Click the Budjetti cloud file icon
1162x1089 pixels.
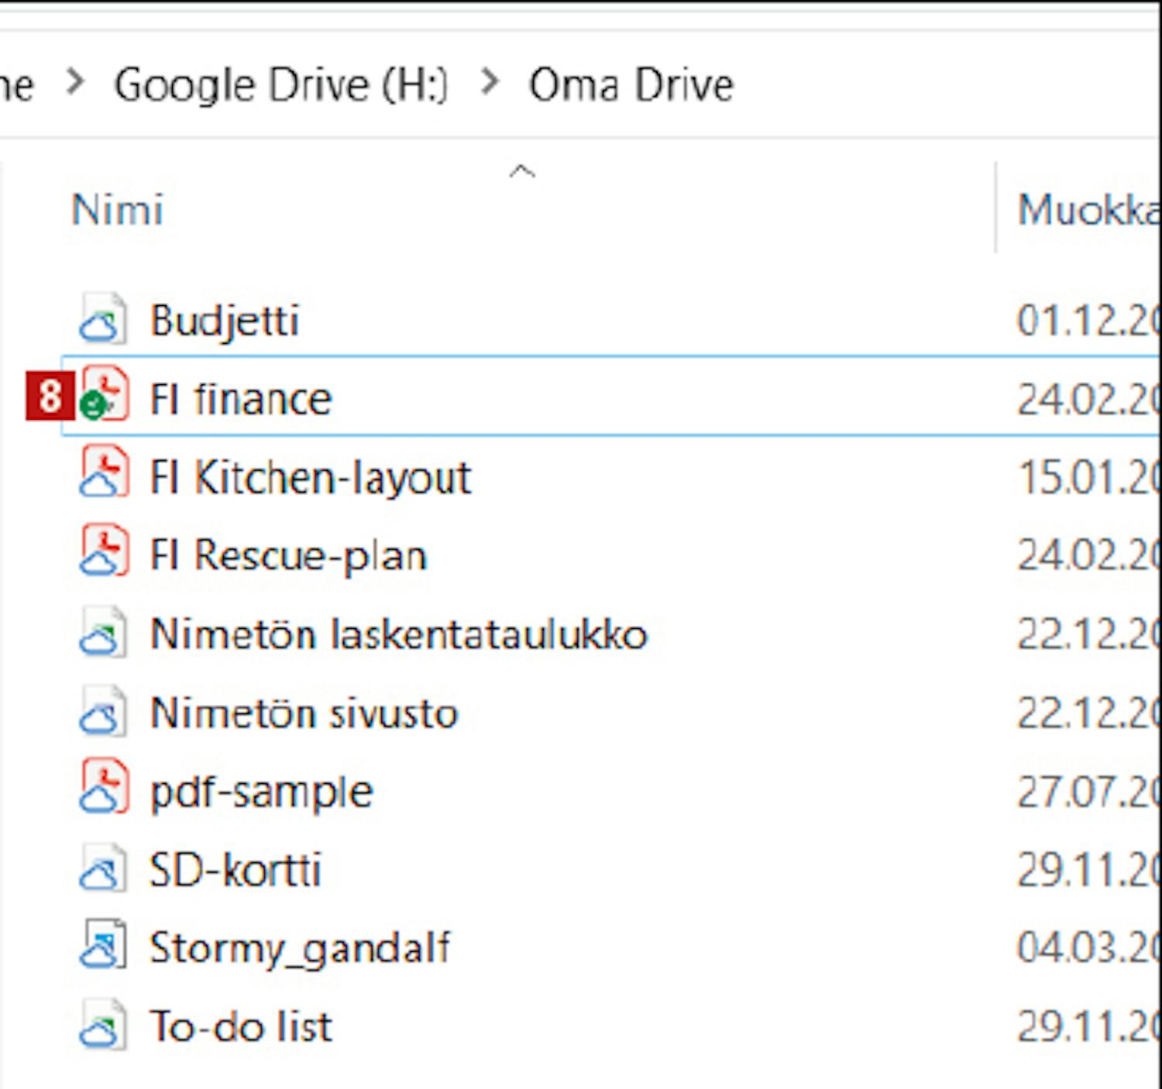(x=102, y=319)
